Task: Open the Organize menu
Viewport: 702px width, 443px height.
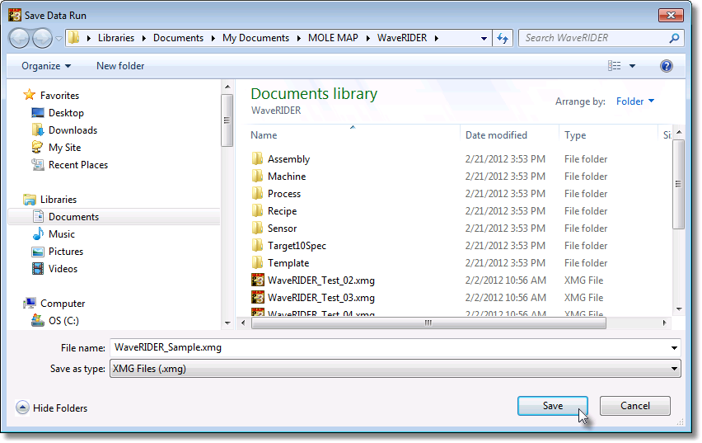Action: pyautogui.click(x=46, y=66)
